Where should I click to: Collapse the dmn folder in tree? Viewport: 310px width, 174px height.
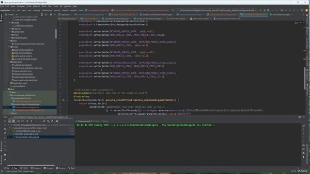click(x=9, y=41)
